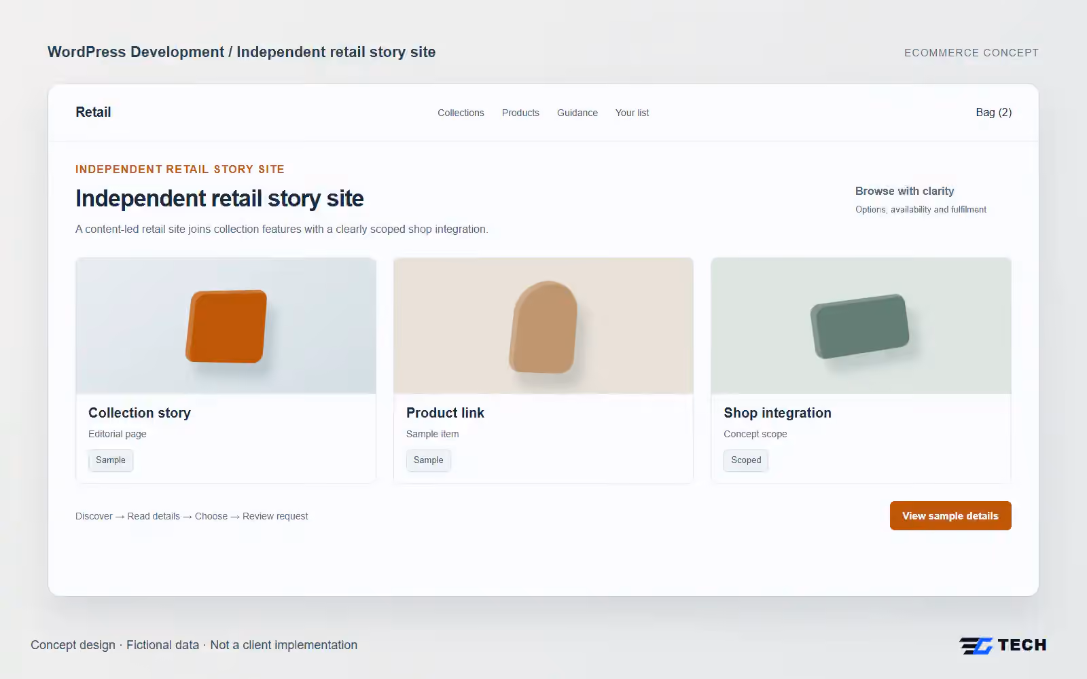
Task: Click the TECH logo icon
Action: [x=1003, y=645]
